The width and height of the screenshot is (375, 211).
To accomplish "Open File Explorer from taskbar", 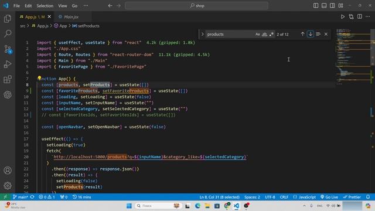I will [x=207, y=206].
